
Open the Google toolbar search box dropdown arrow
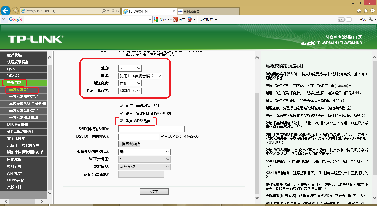click(150, 20)
